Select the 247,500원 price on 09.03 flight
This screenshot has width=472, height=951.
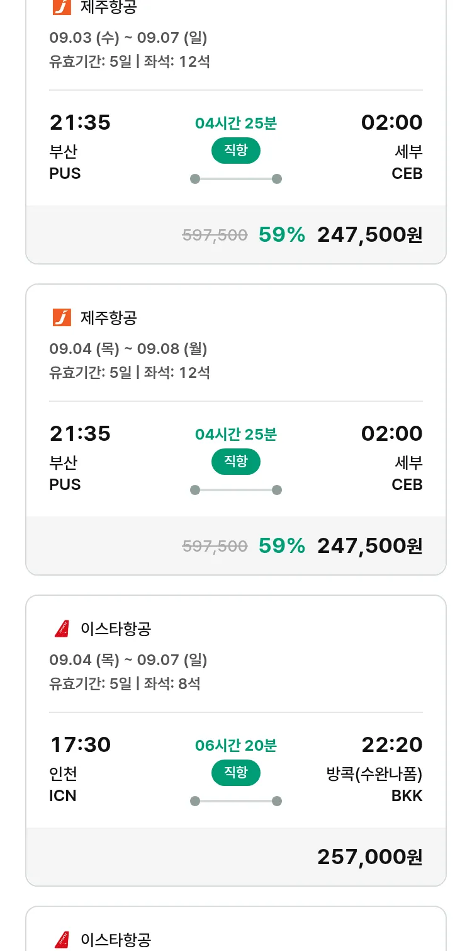pyautogui.click(x=369, y=234)
